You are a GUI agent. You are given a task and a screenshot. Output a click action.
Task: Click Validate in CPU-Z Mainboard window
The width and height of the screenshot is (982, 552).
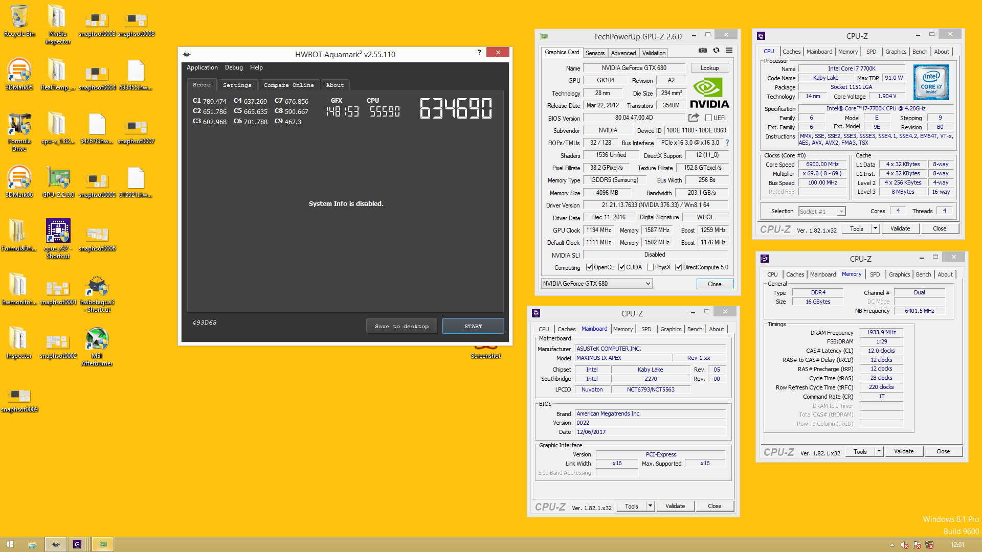point(675,506)
